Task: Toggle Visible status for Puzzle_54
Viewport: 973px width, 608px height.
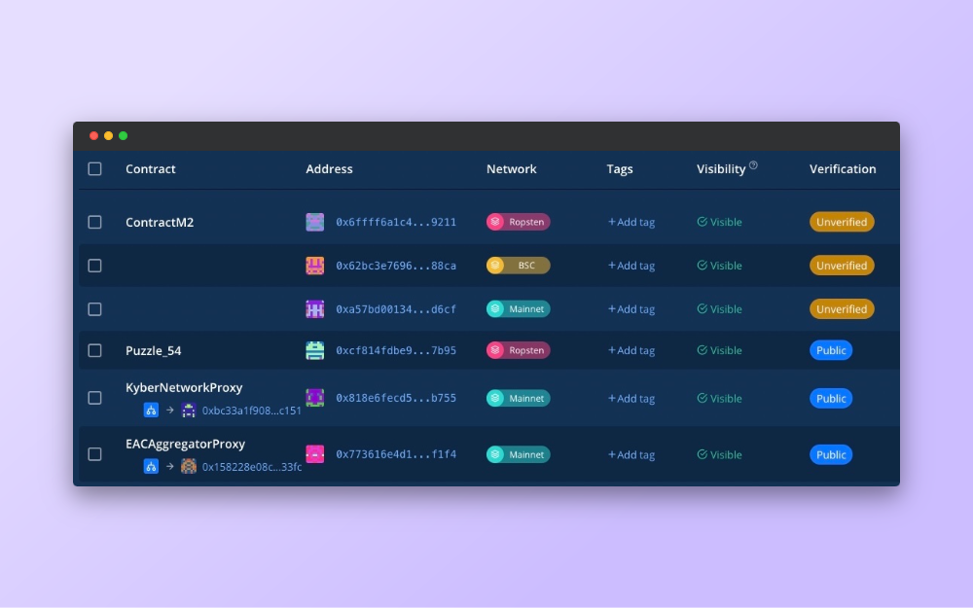Action: (x=720, y=350)
